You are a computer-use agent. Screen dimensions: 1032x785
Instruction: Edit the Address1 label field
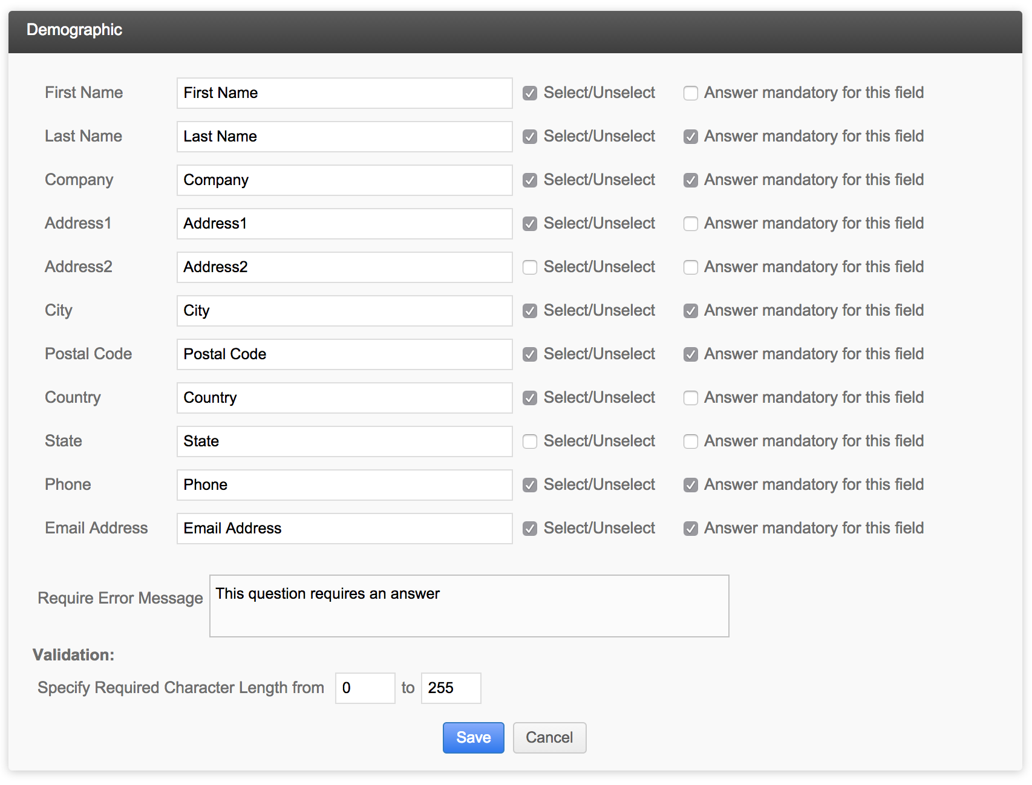tap(345, 224)
